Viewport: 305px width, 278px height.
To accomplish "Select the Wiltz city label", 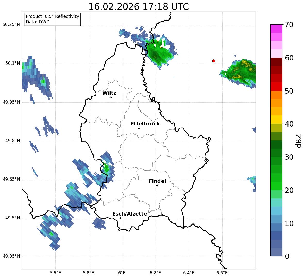I will click(x=109, y=93).
